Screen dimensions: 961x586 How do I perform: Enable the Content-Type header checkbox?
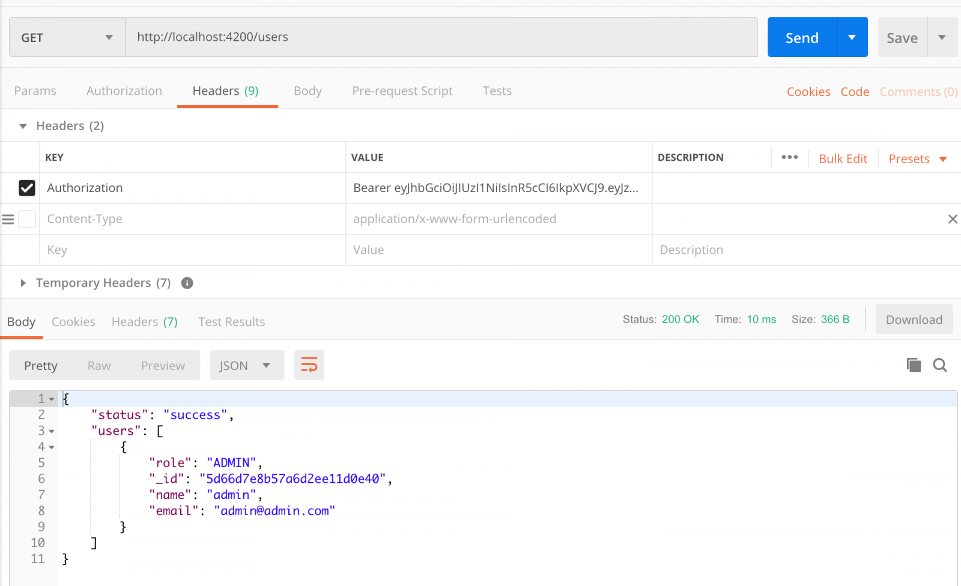click(27, 219)
